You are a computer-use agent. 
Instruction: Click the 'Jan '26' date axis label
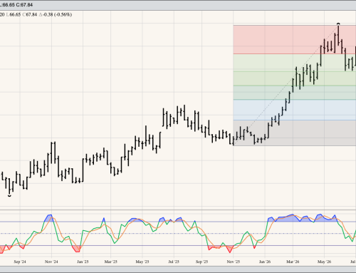click(265, 262)
